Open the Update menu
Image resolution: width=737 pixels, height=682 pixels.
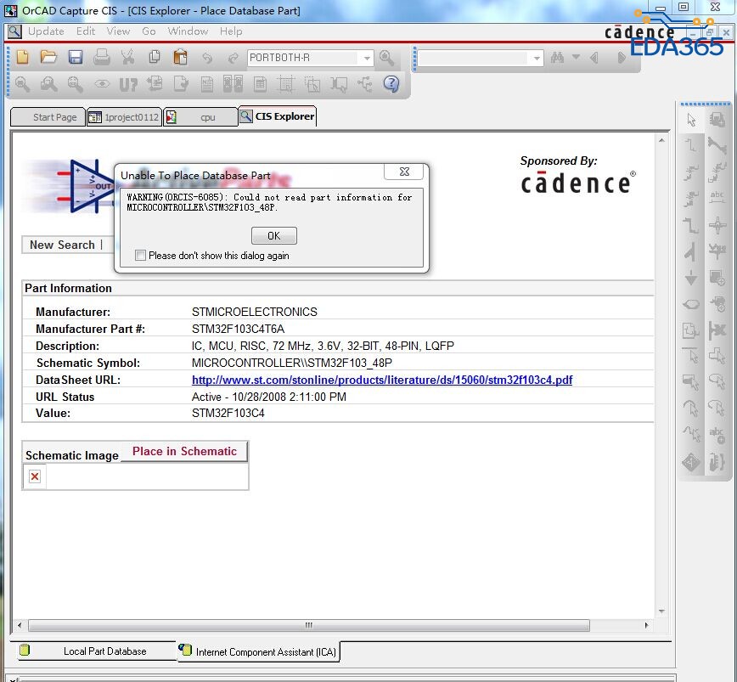(46, 31)
